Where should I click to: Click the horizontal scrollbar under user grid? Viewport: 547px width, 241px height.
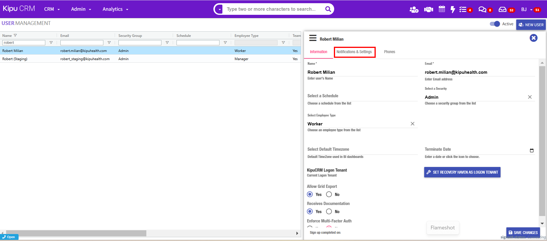click(76, 233)
